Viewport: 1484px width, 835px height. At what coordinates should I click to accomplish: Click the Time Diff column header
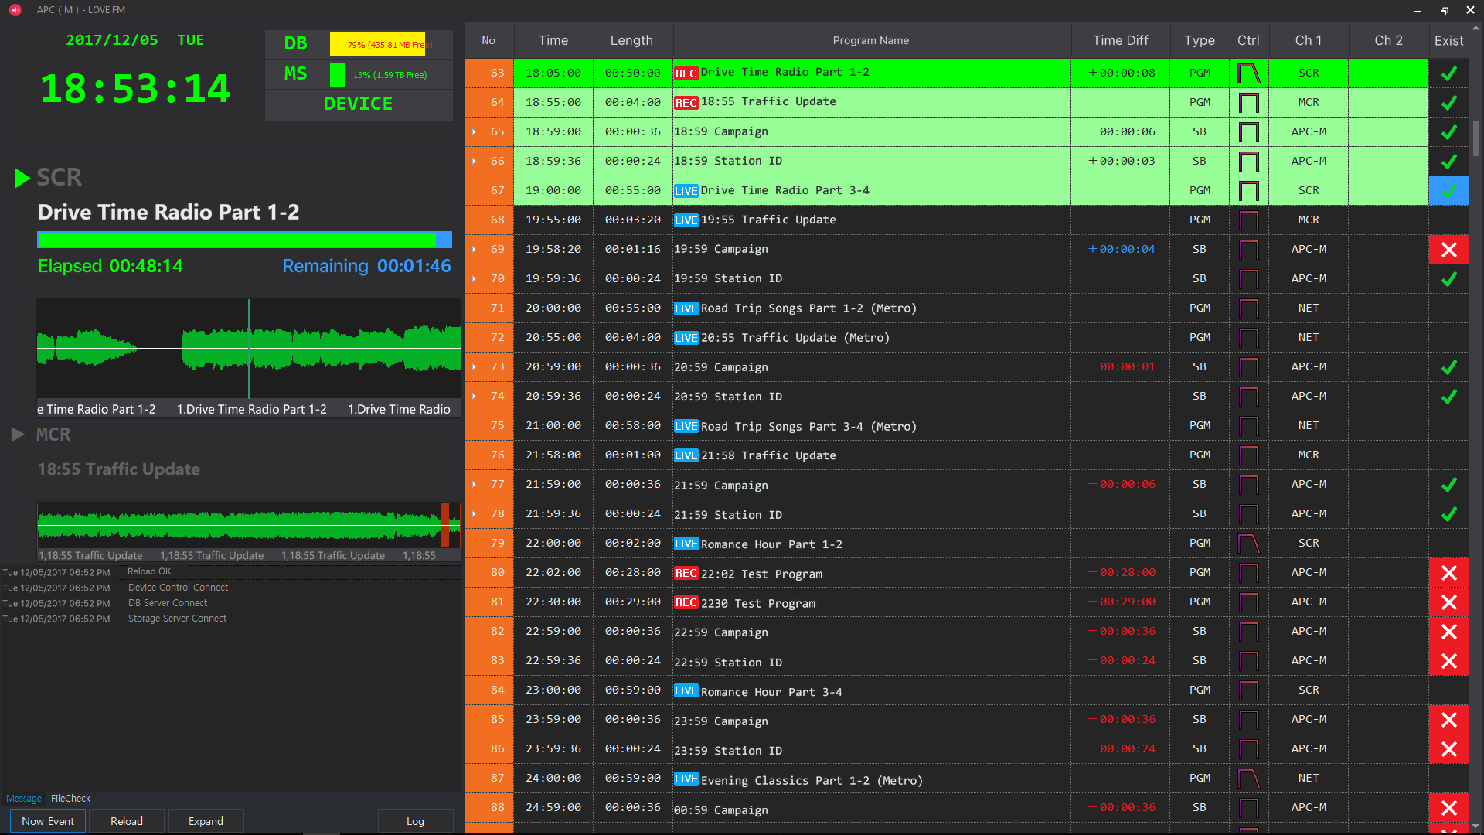pyautogui.click(x=1120, y=40)
